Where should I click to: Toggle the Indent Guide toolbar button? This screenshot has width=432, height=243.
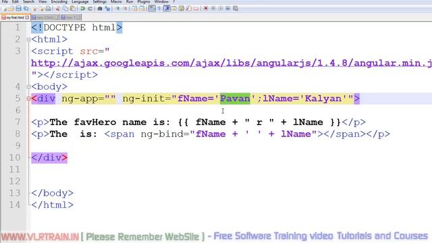click(167, 9)
